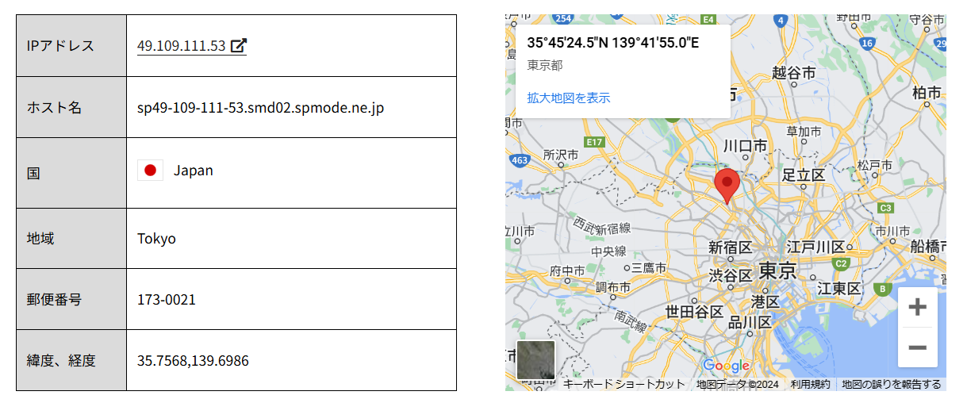Click the 郵便番号 row label
The height and width of the screenshot is (399, 963).
pyautogui.click(x=54, y=300)
